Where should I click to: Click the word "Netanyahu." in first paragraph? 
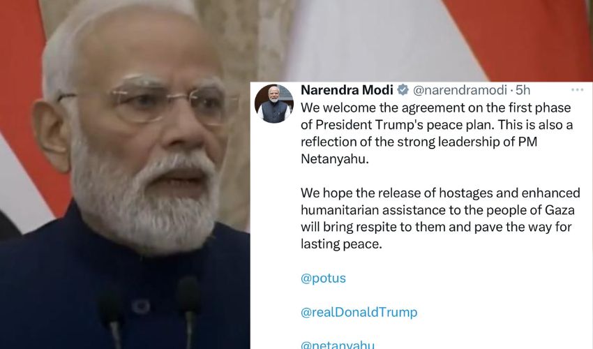coord(335,159)
